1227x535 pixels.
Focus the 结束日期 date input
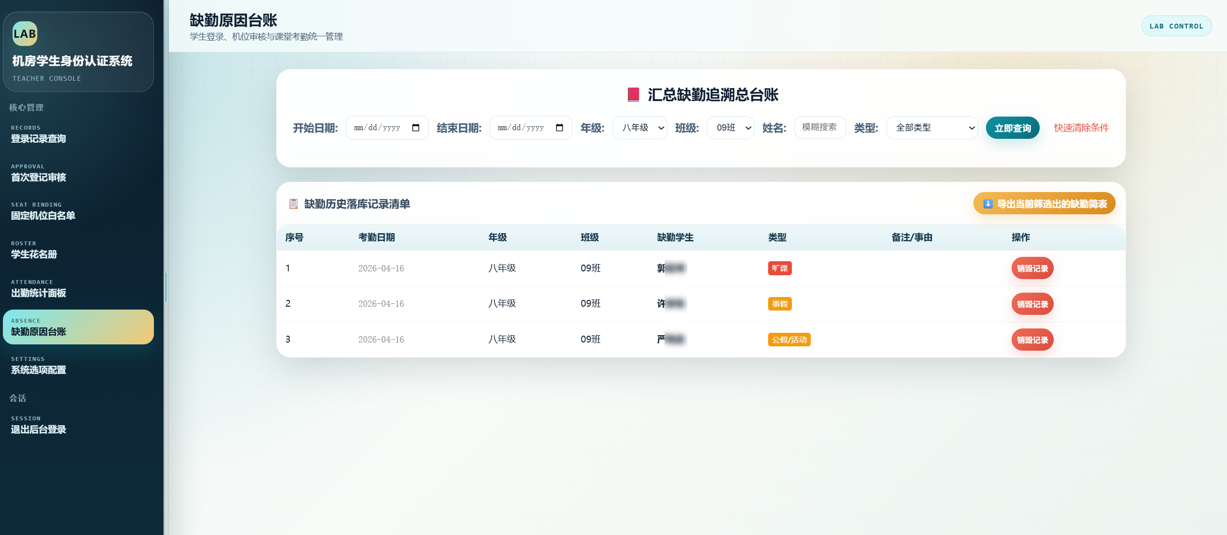530,128
